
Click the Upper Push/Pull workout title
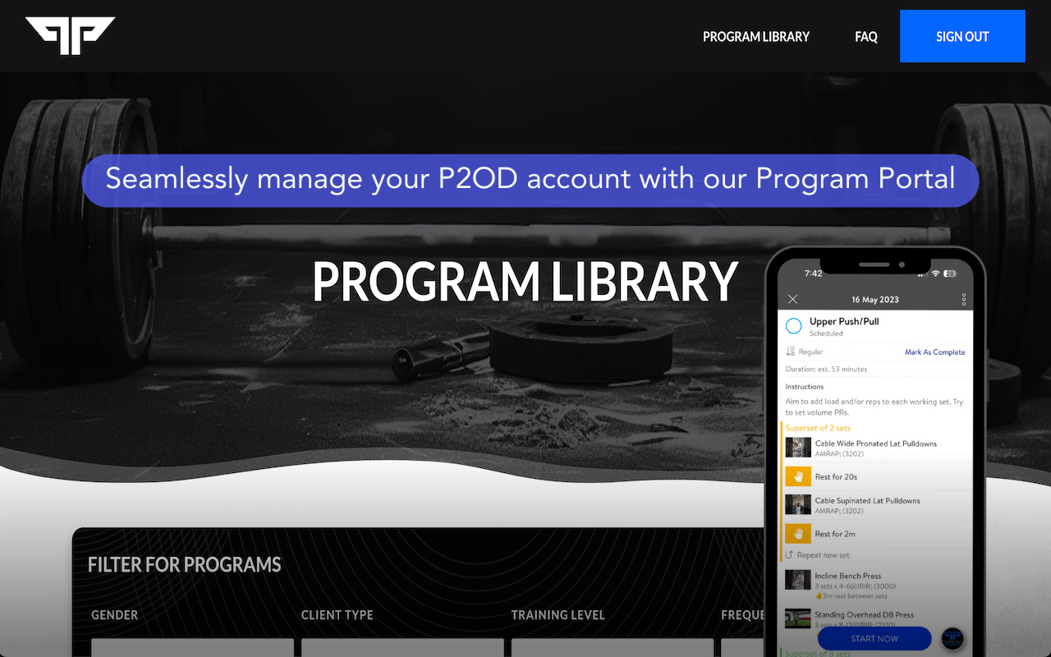(x=844, y=321)
